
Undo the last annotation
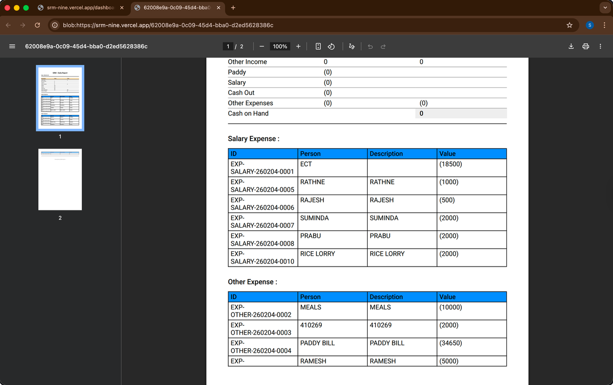coord(370,46)
